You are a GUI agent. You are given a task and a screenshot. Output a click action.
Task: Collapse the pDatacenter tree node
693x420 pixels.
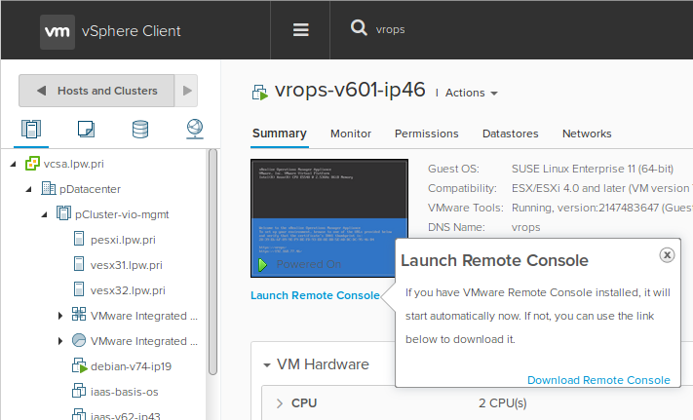(x=28, y=189)
